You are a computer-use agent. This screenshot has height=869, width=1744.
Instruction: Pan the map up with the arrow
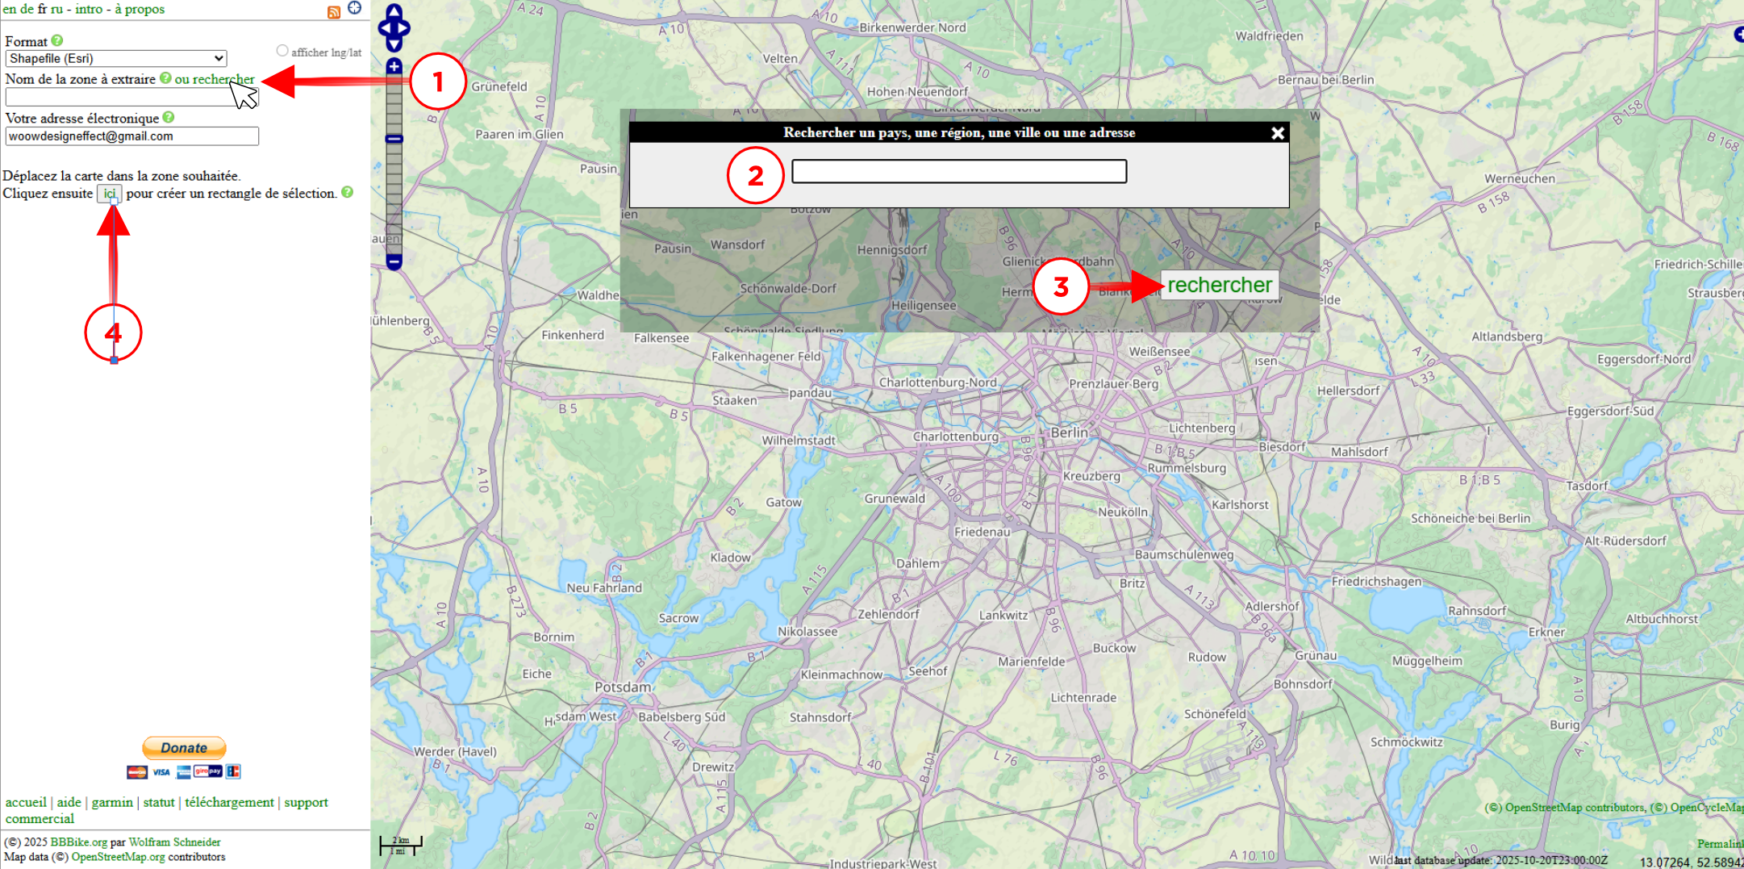394,11
